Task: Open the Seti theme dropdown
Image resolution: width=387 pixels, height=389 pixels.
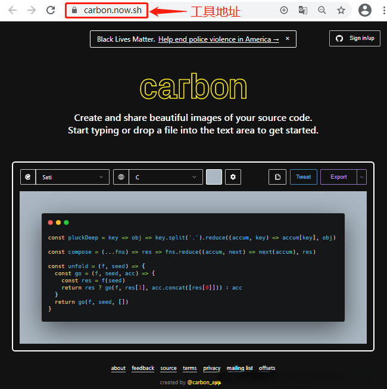Action: 73,177
